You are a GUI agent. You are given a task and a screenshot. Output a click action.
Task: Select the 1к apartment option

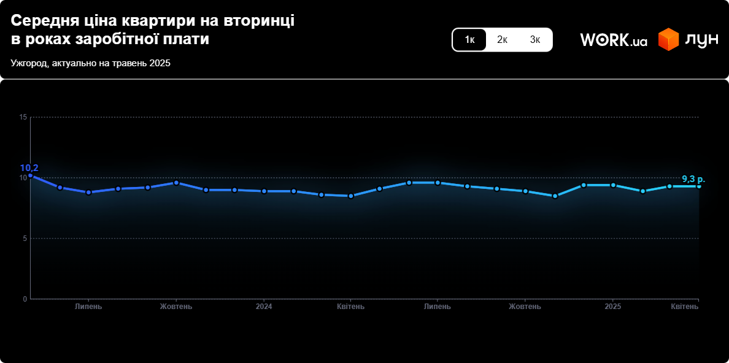[470, 40]
